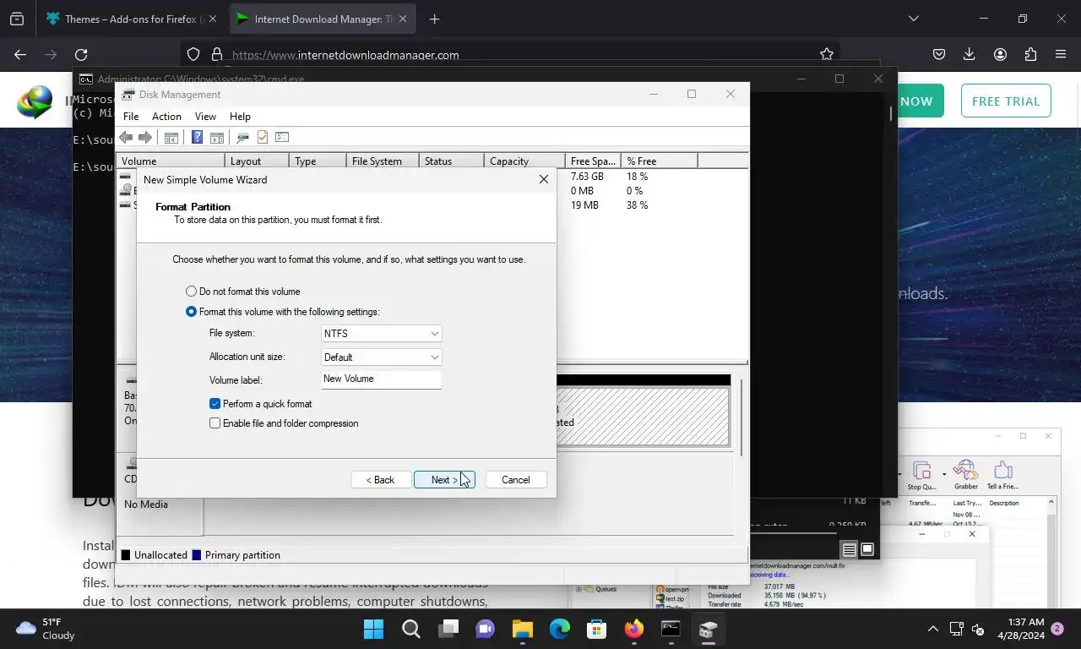Select 'Format this volume with the following settings'
This screenshot has width=1081, height=649.
(283, 312)
